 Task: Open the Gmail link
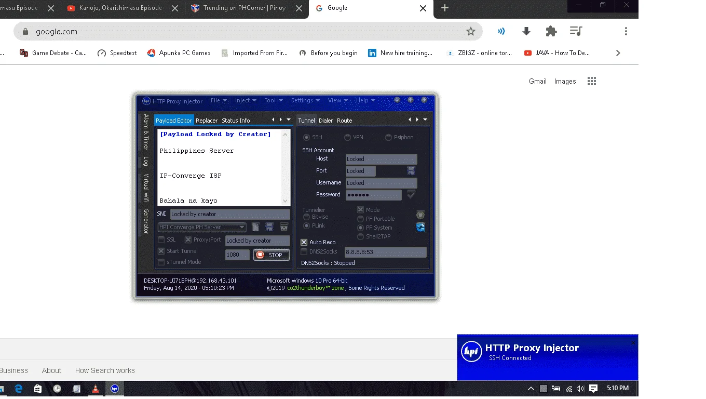(538, 81)
